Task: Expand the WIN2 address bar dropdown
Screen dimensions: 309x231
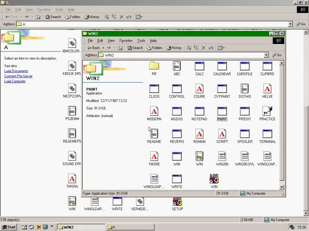Action: pos(266,55)
